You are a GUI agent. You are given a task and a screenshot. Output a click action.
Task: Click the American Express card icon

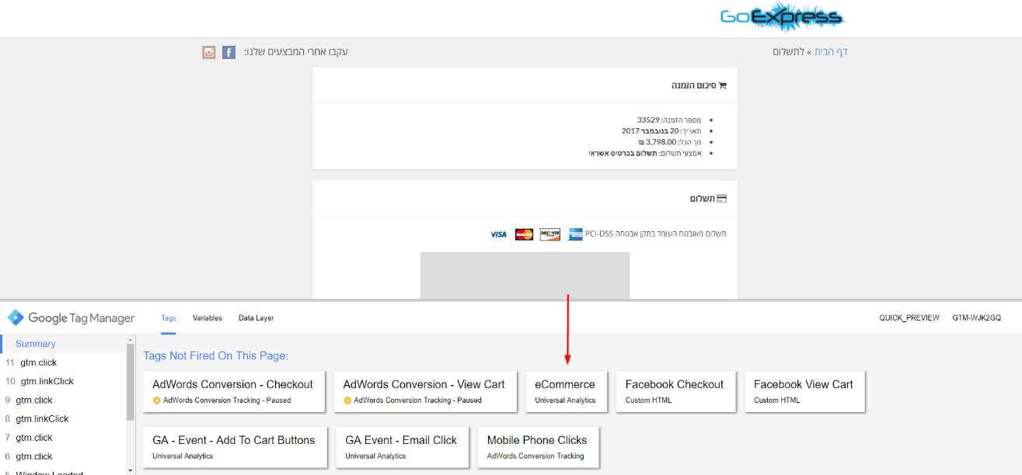point(575,234)
